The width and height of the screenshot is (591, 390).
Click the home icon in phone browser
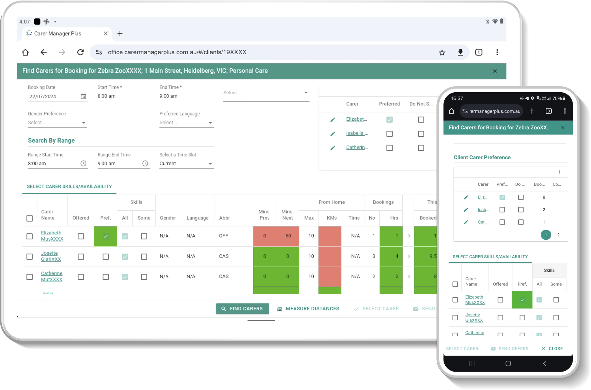[451, 111]
